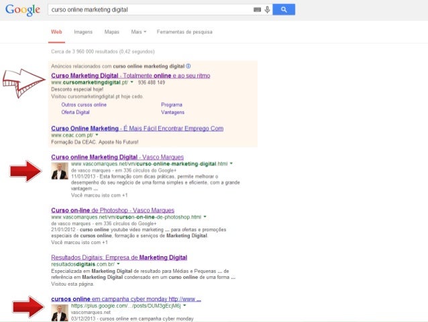
Task: Expand the Mais dropdown menu
Action: 139,32
